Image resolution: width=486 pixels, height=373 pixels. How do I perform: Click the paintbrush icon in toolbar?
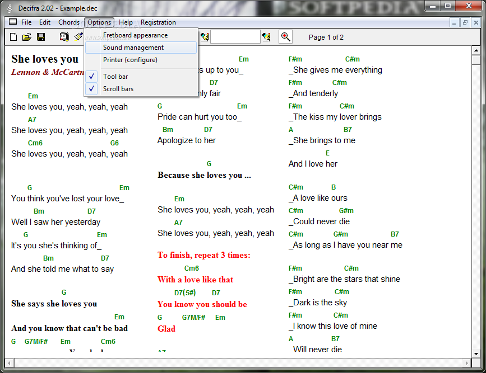click(x=78, y=37)
